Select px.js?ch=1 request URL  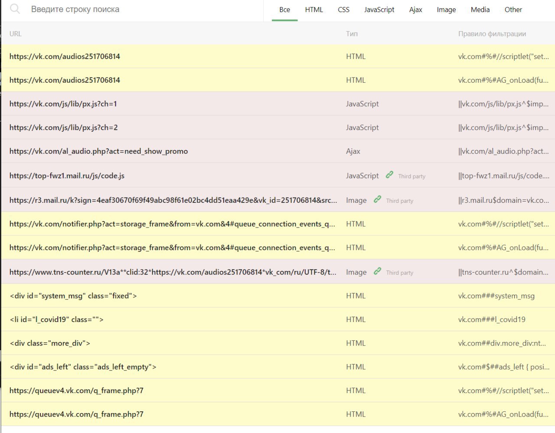click(63, 104)
